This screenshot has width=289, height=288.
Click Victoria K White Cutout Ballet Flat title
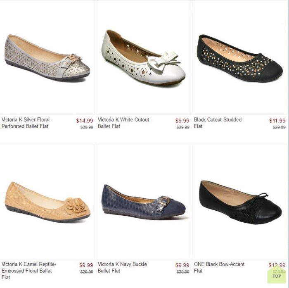click(x=123, y=123)
